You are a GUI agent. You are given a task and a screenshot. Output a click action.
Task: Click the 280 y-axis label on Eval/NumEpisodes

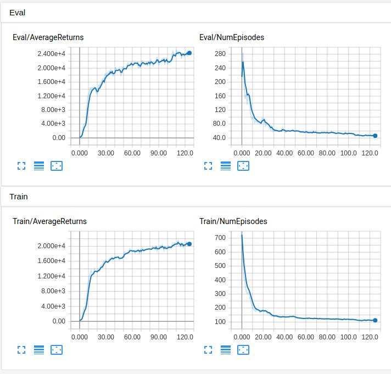220,54
